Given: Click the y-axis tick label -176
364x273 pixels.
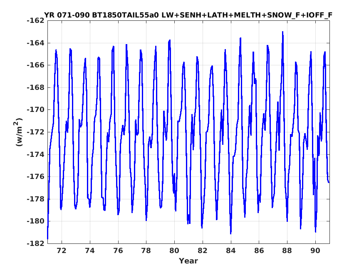Looking at the screenshot, I should [x=35, y=177].
